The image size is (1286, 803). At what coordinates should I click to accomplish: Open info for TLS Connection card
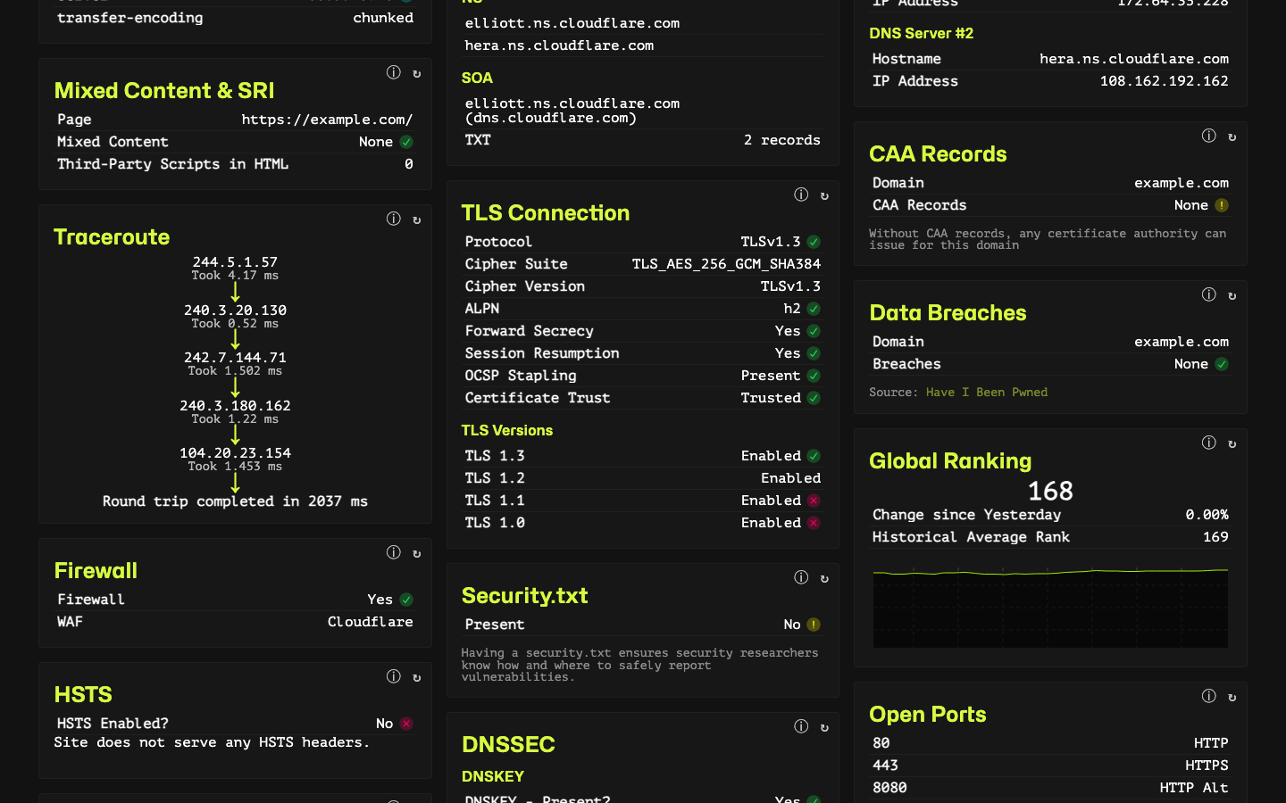click(x=801, y=195)
